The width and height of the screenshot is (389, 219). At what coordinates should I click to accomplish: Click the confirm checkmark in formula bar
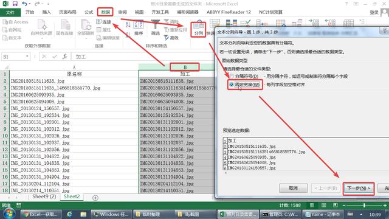[55, 57]
